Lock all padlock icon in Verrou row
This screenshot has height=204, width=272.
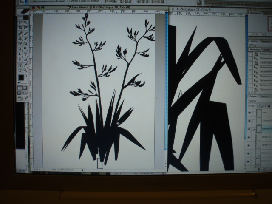[269, 106]
